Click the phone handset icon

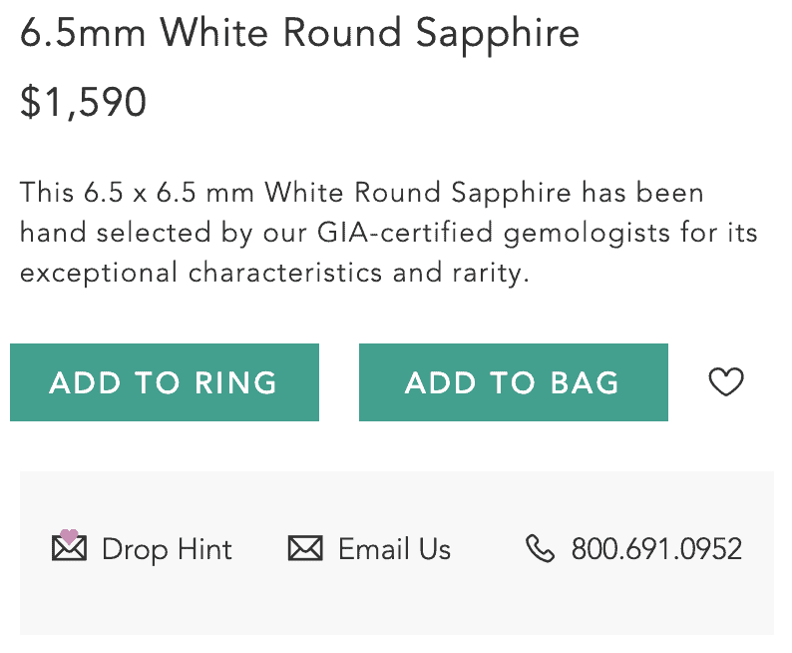[x=540, y=549]
